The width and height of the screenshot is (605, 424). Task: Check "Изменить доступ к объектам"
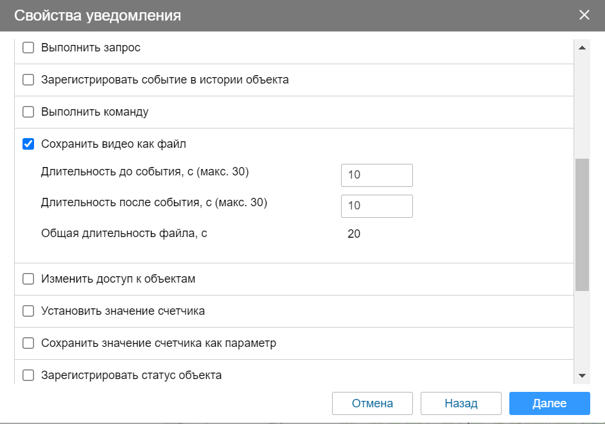(28, 279)
